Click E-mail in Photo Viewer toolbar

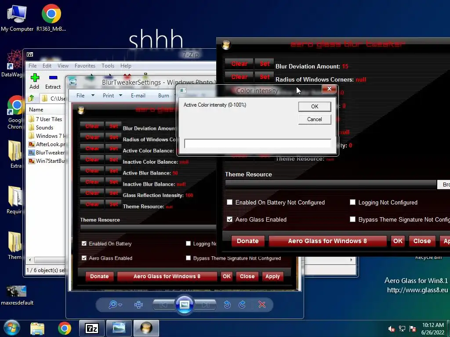coord(138,95)
